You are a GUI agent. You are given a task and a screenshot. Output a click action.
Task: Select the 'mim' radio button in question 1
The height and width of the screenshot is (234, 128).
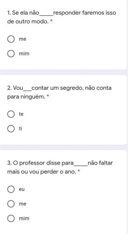point(11,54)
